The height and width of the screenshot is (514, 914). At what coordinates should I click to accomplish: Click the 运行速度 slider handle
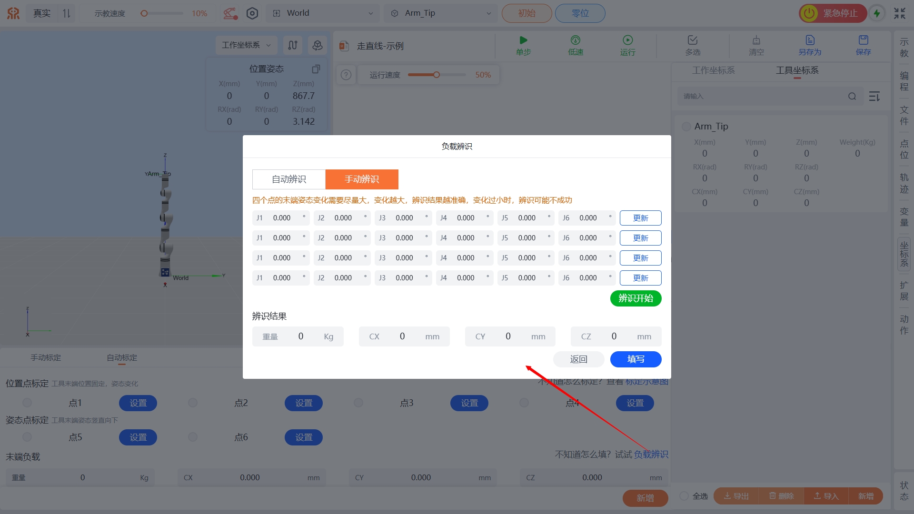click(437, 75)
